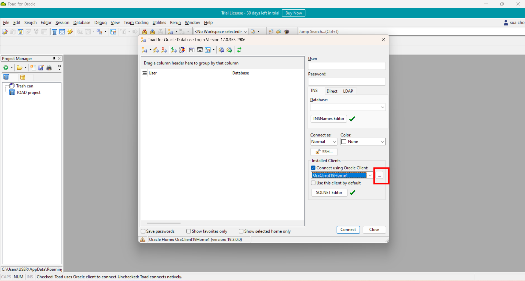Click the printer icon in Project Manager
Screen dimensions: 525x281
(x=49, y=67)
